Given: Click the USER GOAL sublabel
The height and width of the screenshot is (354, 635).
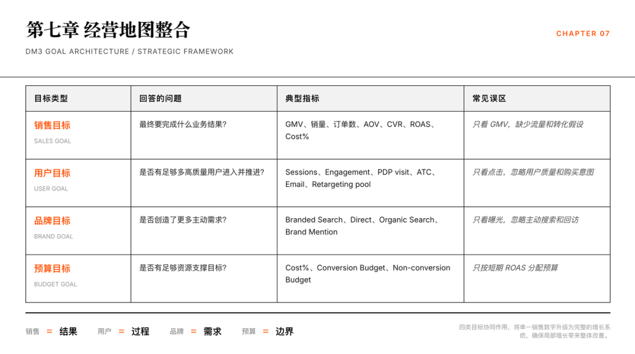Looking at the screenshot, I should tap(51, 189).
